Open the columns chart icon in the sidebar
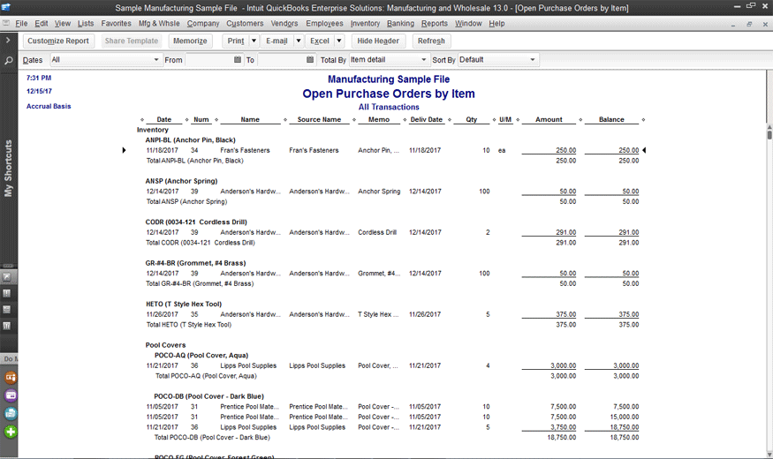773x459 pixels. point(7,326)
